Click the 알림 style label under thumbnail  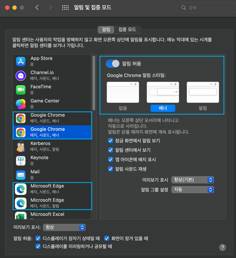tap(203, 108)
